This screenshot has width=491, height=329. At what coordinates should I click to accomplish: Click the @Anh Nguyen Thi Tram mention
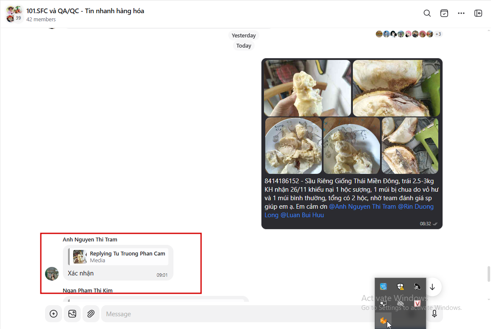pos(362,207)
